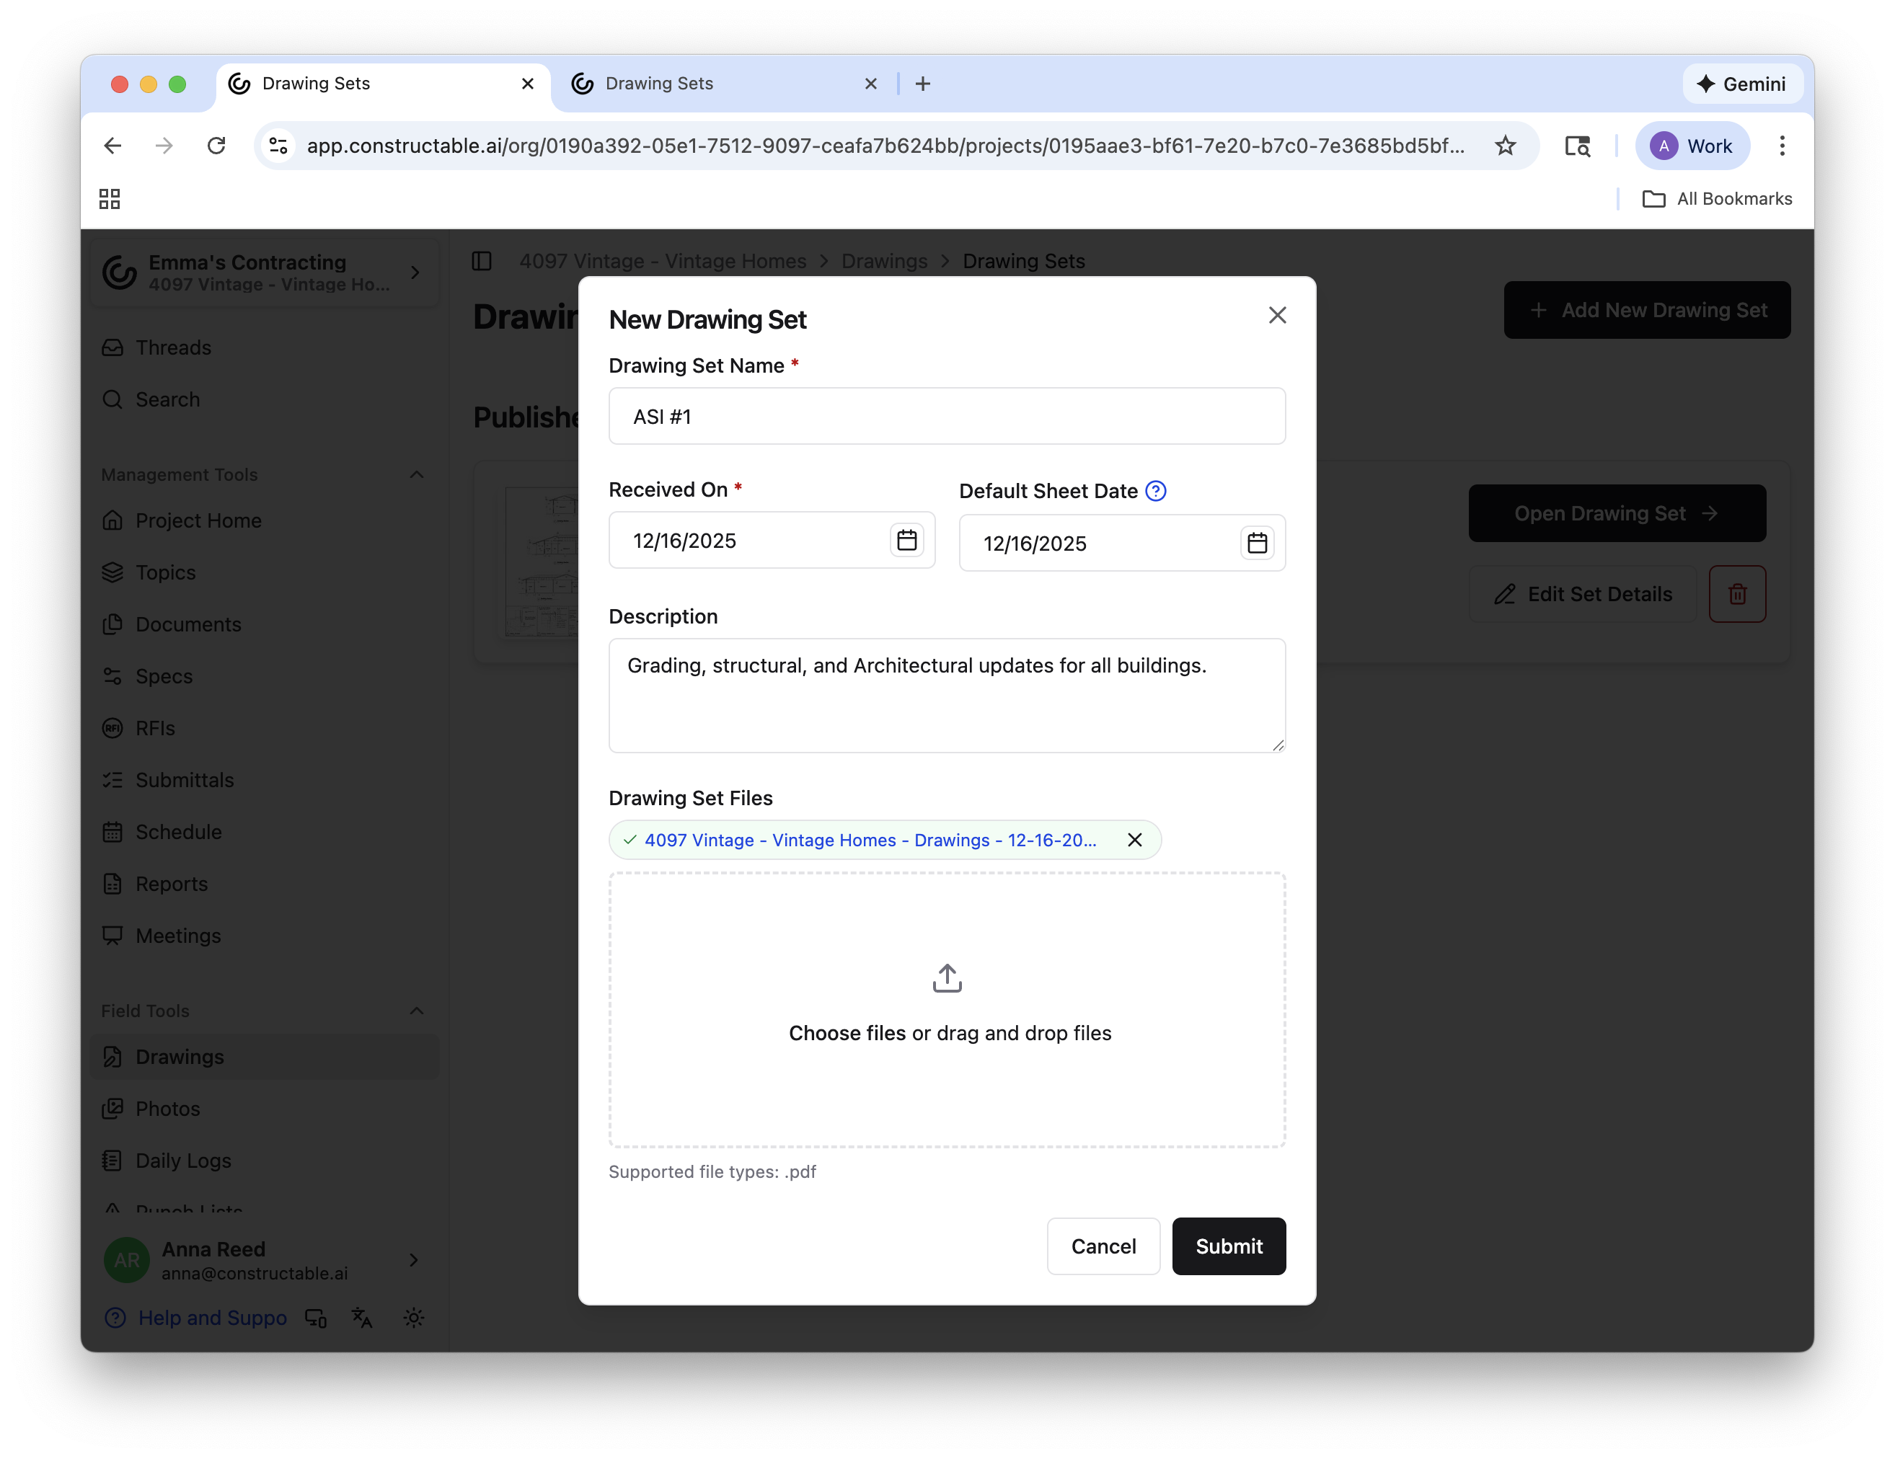Expand the Emma's Contracting project switcher
Viewport: 1895px width, 1459px height.
(265, 272)
